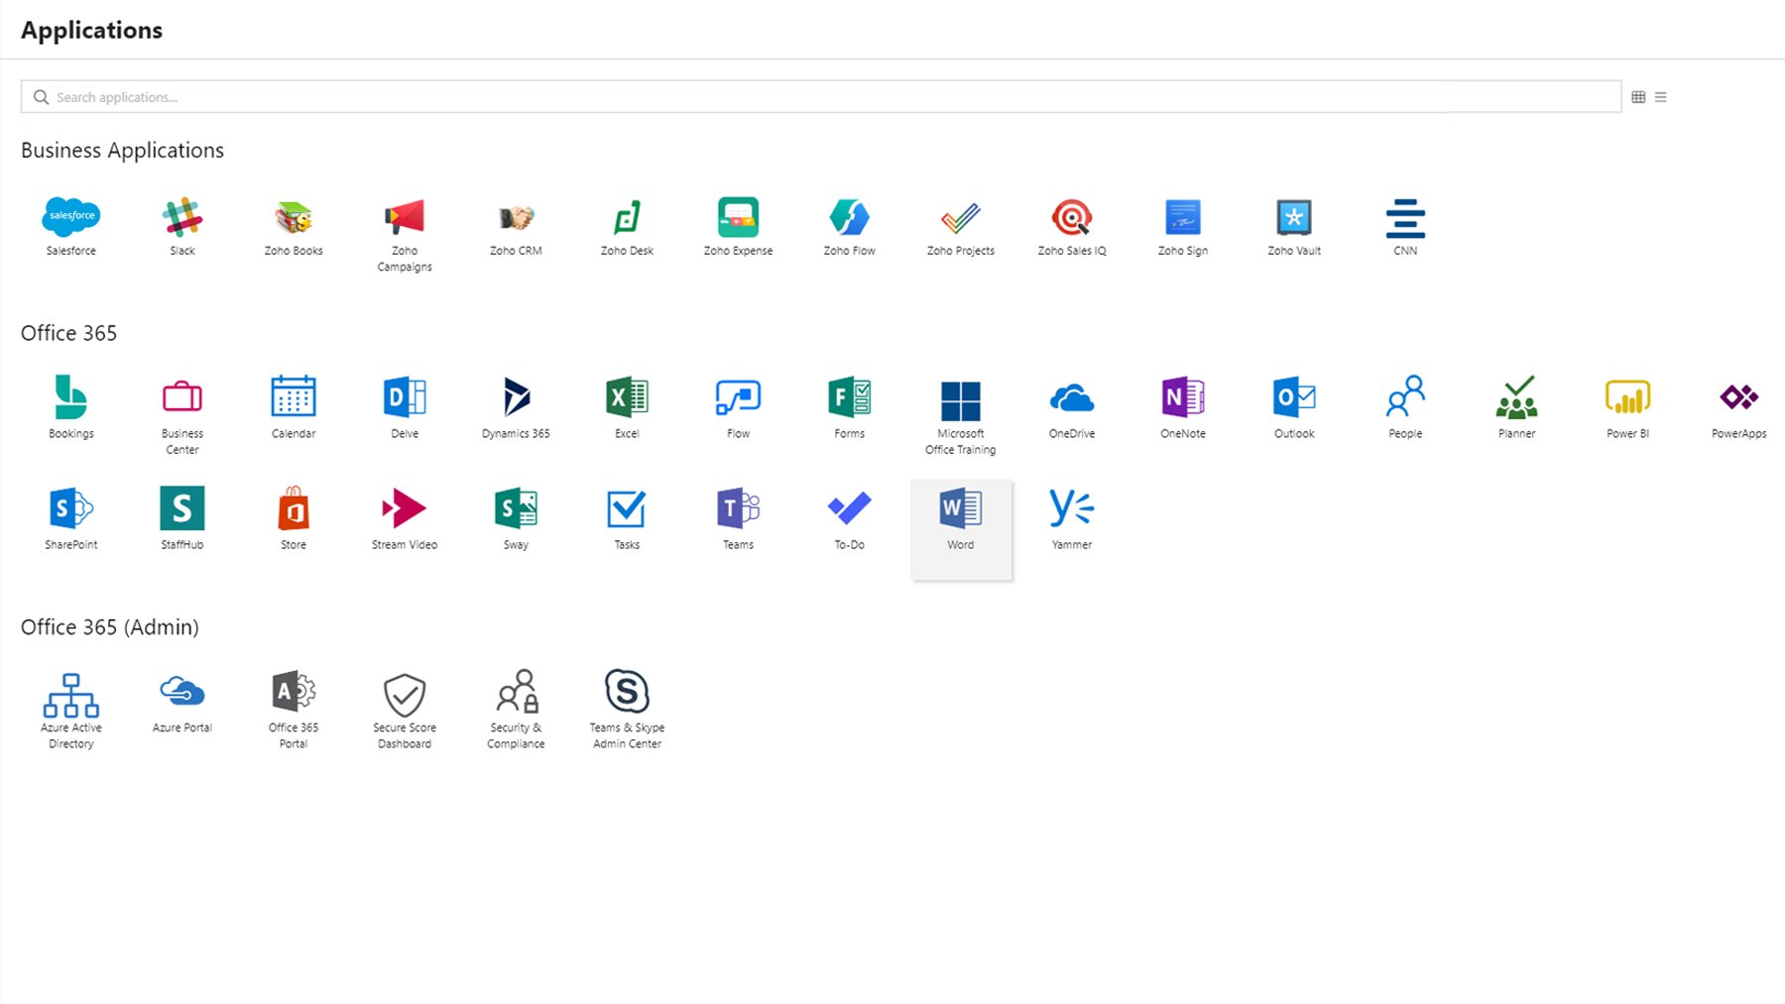Launch the Word application
1785x1004 pixels.
pos(960,510)
